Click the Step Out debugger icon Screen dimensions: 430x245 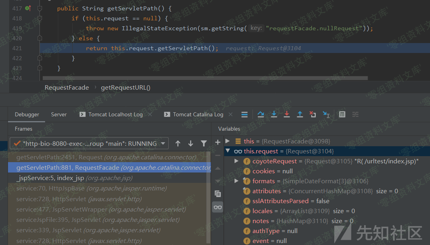point(300,114)
